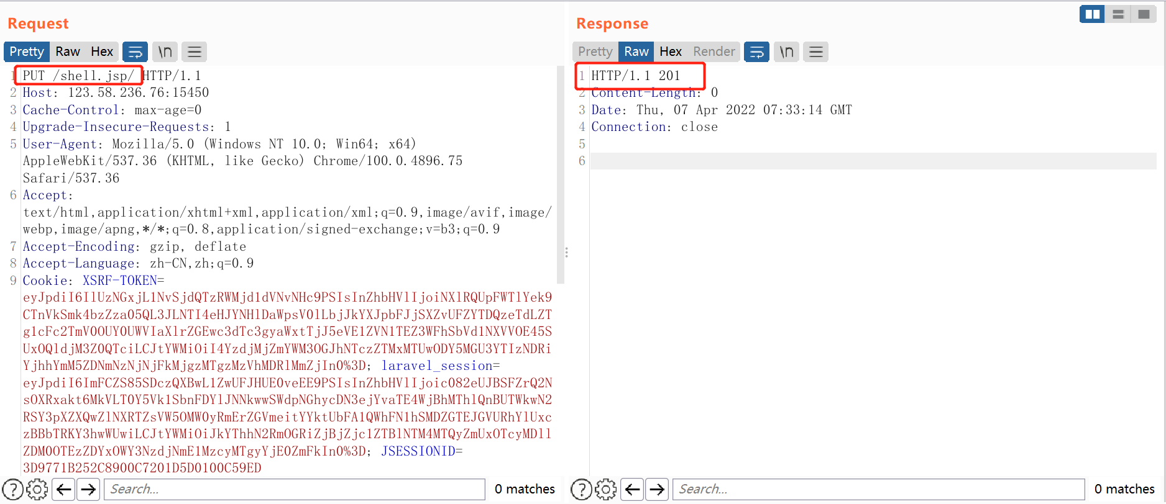
Task: Select the Raw tab in Request panel
Action: pyautogui.click(x=68, y=52)
